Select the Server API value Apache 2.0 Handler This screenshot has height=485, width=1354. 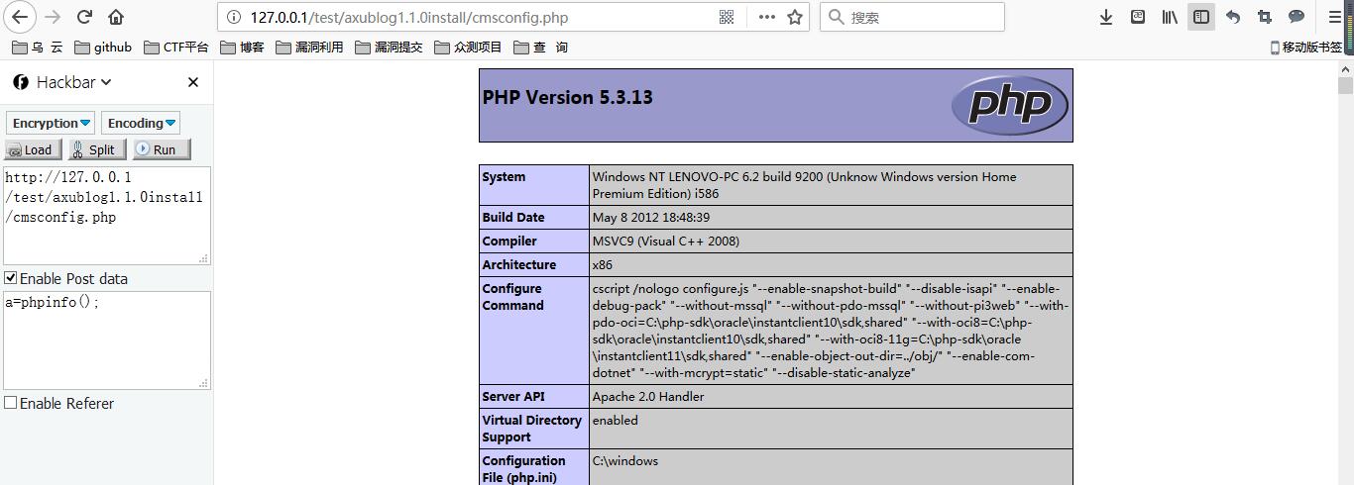648,396
